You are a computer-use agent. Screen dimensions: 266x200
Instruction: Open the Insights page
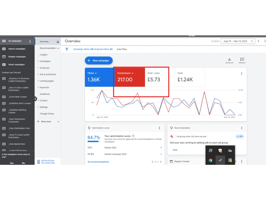point(43,55)
